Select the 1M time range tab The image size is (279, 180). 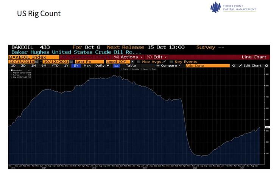(x=34, y=66)
